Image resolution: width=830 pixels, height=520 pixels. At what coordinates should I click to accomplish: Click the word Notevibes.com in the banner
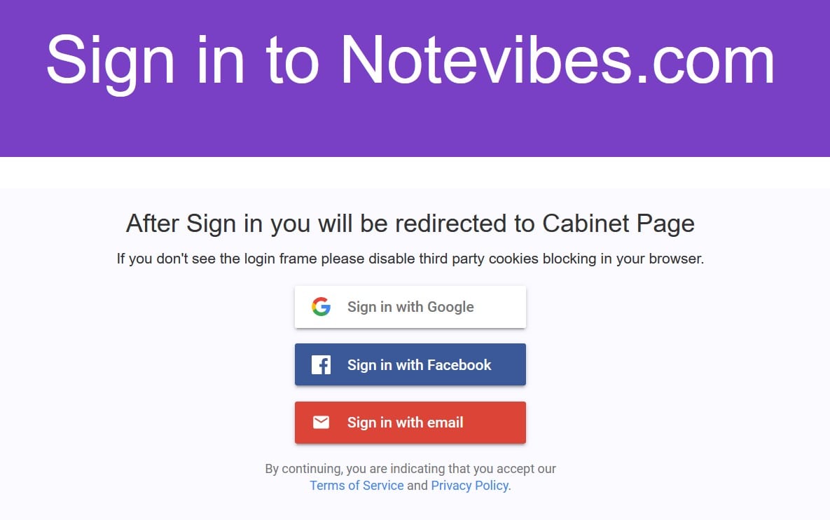coord(558,60)
